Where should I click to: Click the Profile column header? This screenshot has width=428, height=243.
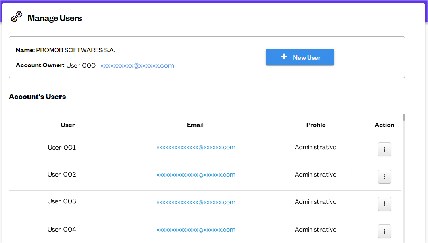[316, 125]
